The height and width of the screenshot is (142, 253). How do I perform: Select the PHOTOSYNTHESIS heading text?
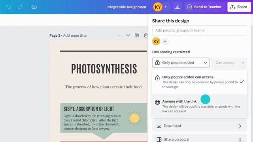[104, 69]
